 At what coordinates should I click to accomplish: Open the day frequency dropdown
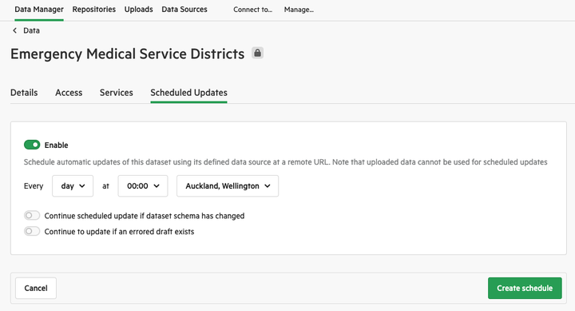point(73,185)
